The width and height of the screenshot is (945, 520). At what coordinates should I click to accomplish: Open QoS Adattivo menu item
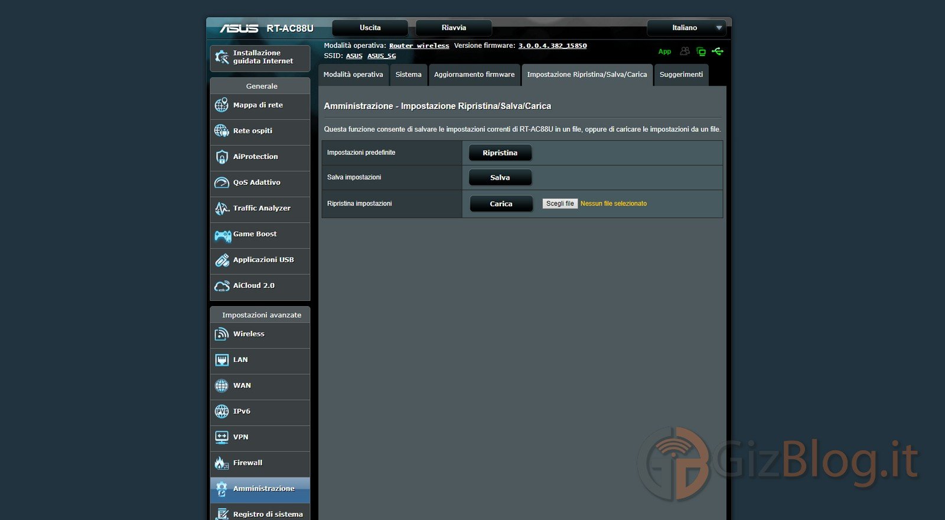point(260,183)
